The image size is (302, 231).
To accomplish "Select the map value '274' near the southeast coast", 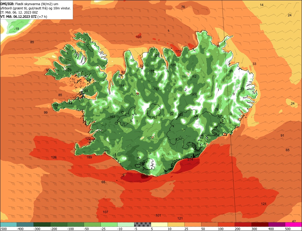I will pyautogui.click(x=190, y=159).
